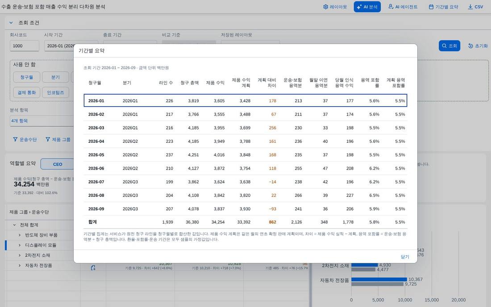
Task: Click the 분기 chip under 사용 안 함
Action: coord(55,77)
